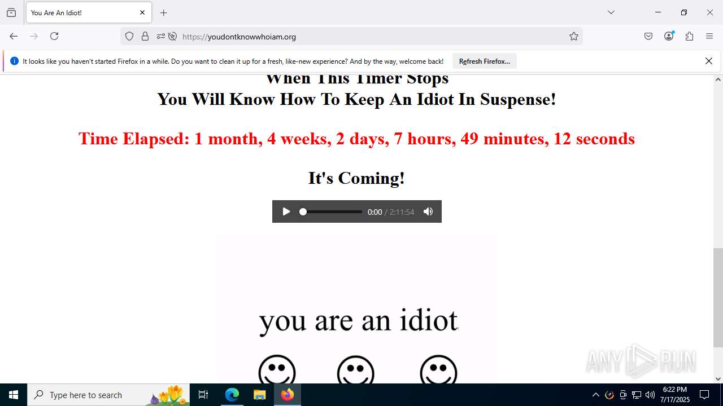The image size is (723, 406).
Task: Open the volume tray icon
Action: click(650, 395)
